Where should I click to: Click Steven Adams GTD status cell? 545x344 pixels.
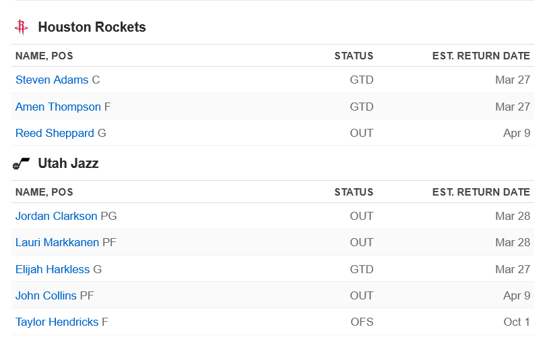[362, 80]
